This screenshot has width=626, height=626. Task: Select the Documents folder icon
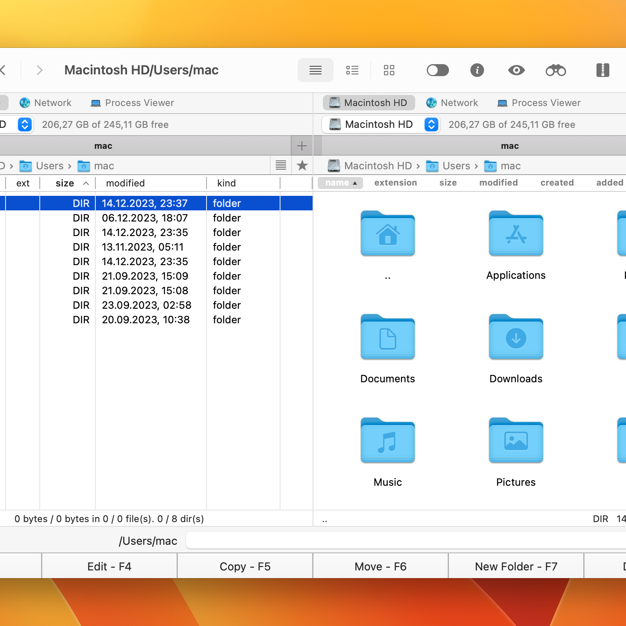(x=388, y=337)
